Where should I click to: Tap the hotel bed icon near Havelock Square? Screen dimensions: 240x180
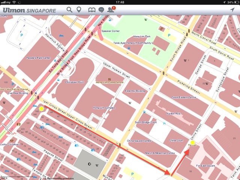point(61,36)
